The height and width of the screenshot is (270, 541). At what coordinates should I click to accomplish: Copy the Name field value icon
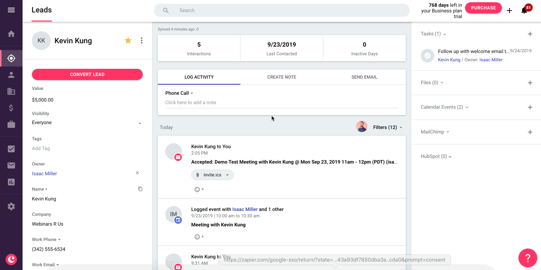tap(140, 189)
